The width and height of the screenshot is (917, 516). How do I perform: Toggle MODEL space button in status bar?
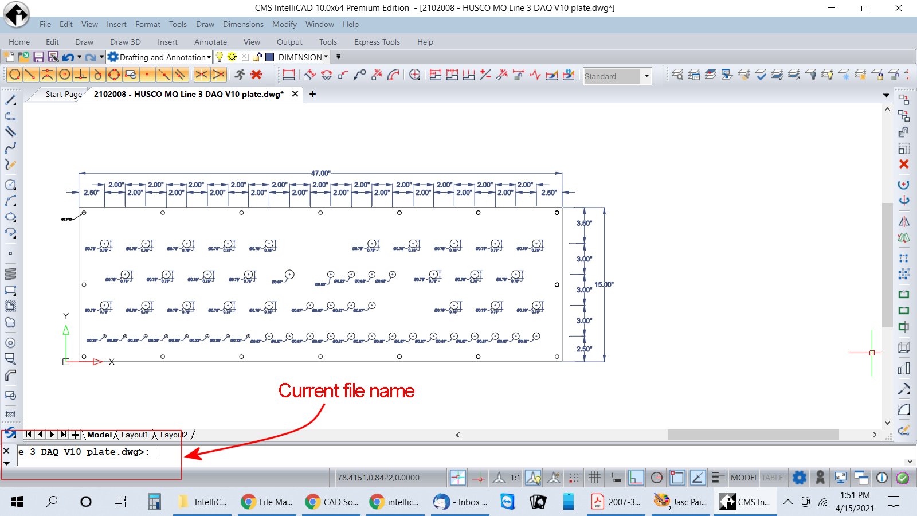click(x=744, y=477)
